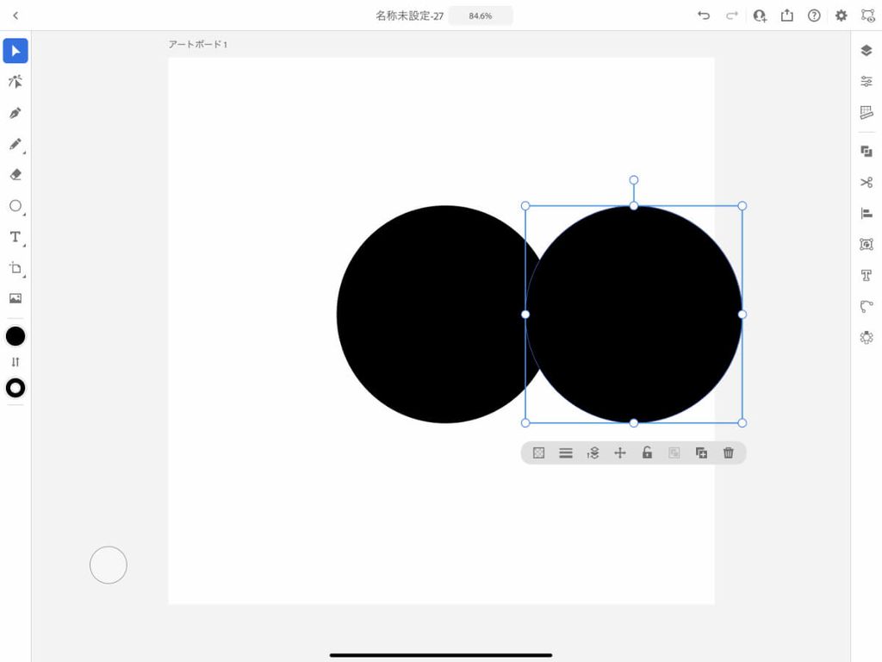Open the Place image tool

(16, 298)
